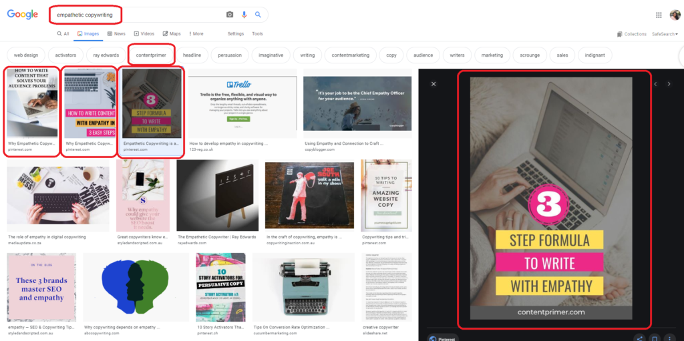Filter by persuasion chip
Screen dimensions: 684x341
tap(230, 55)
